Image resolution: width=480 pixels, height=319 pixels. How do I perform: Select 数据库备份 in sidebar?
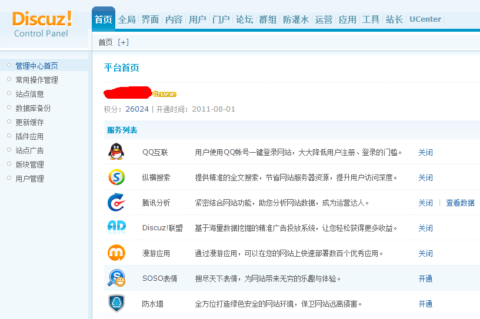pos(33,108)
